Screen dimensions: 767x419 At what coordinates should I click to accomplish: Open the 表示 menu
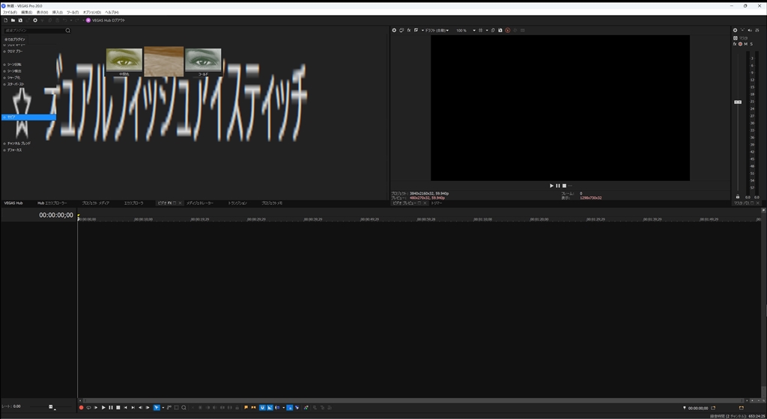pos(42,12)
